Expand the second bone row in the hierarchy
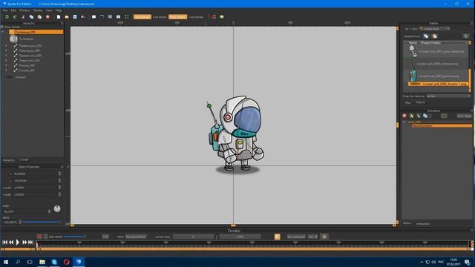The width and height of the screenshot is (475, 267). coord(6,50)
